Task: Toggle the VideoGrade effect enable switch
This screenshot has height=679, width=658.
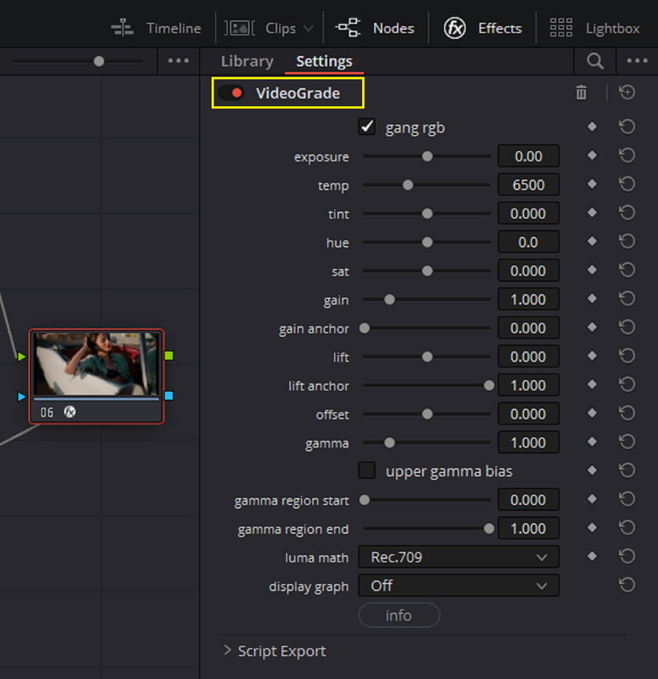Action: click(x=231, y=93)
